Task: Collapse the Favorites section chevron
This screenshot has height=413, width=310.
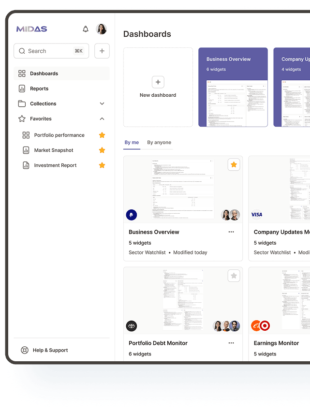Action: tap(102, 118)
